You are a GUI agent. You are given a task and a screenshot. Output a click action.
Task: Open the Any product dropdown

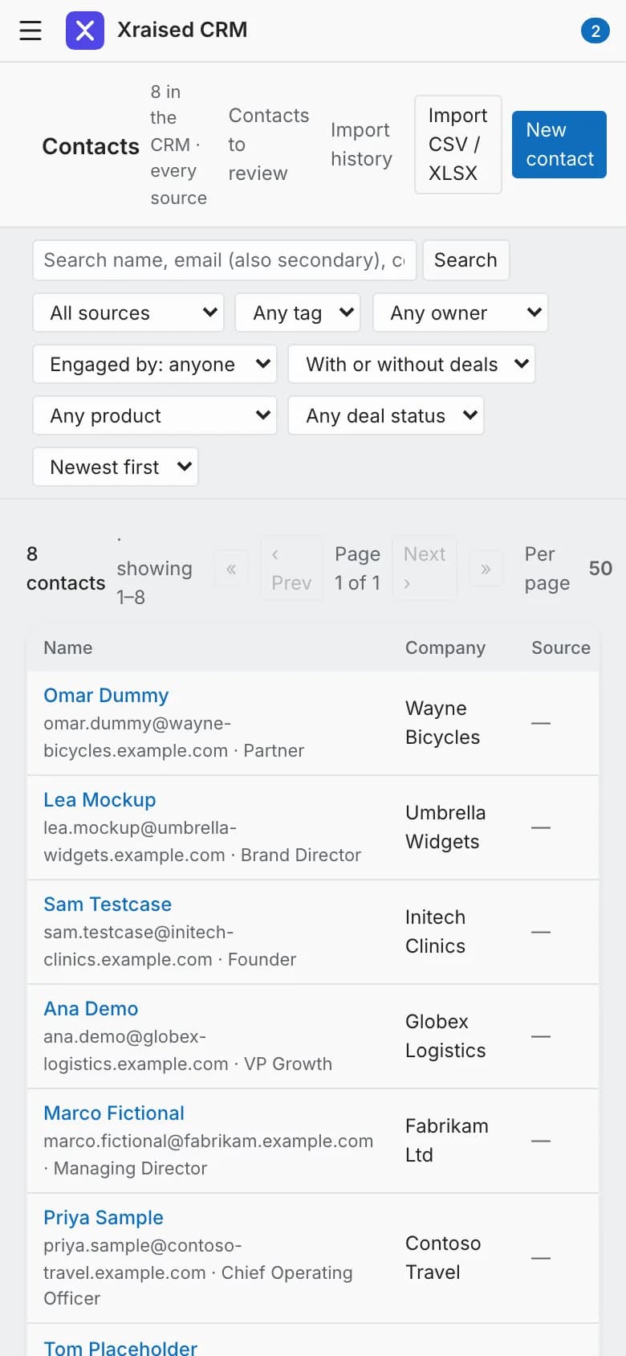pyautogui.click(x=155, y=415)
